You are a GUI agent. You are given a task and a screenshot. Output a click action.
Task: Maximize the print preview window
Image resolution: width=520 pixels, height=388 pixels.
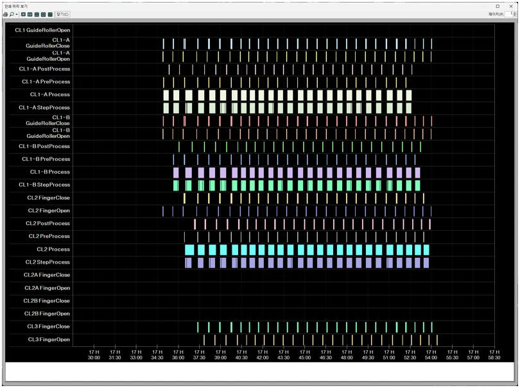(x=498, y=6)
